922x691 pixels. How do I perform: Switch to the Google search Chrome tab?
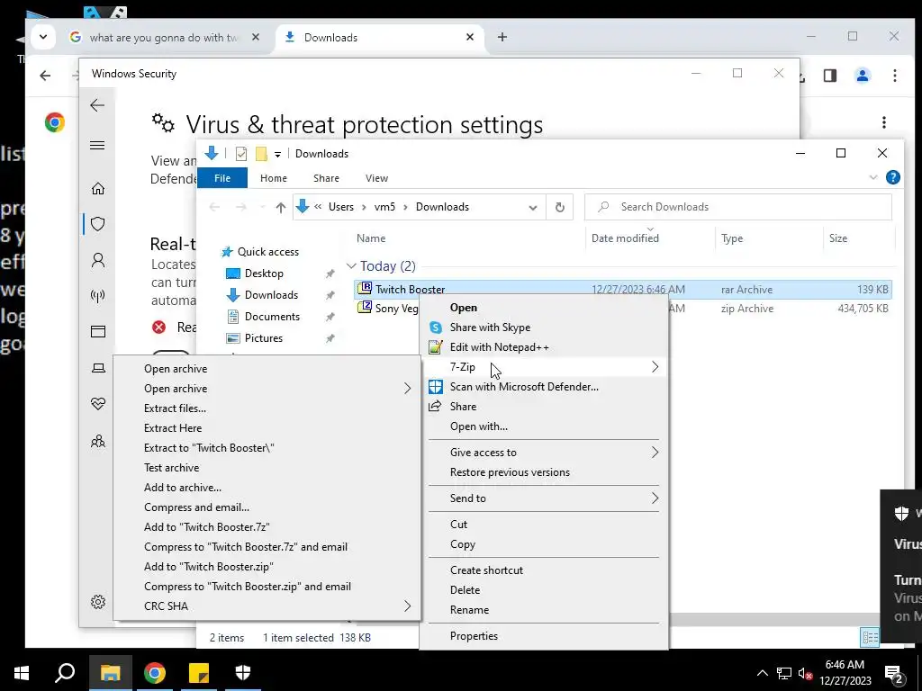165,37
